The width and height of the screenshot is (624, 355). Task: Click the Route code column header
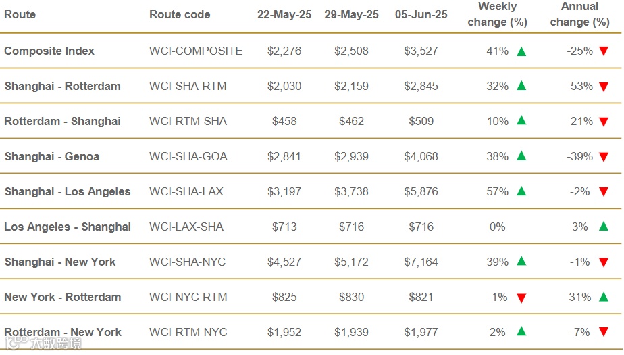click(180, 14)
